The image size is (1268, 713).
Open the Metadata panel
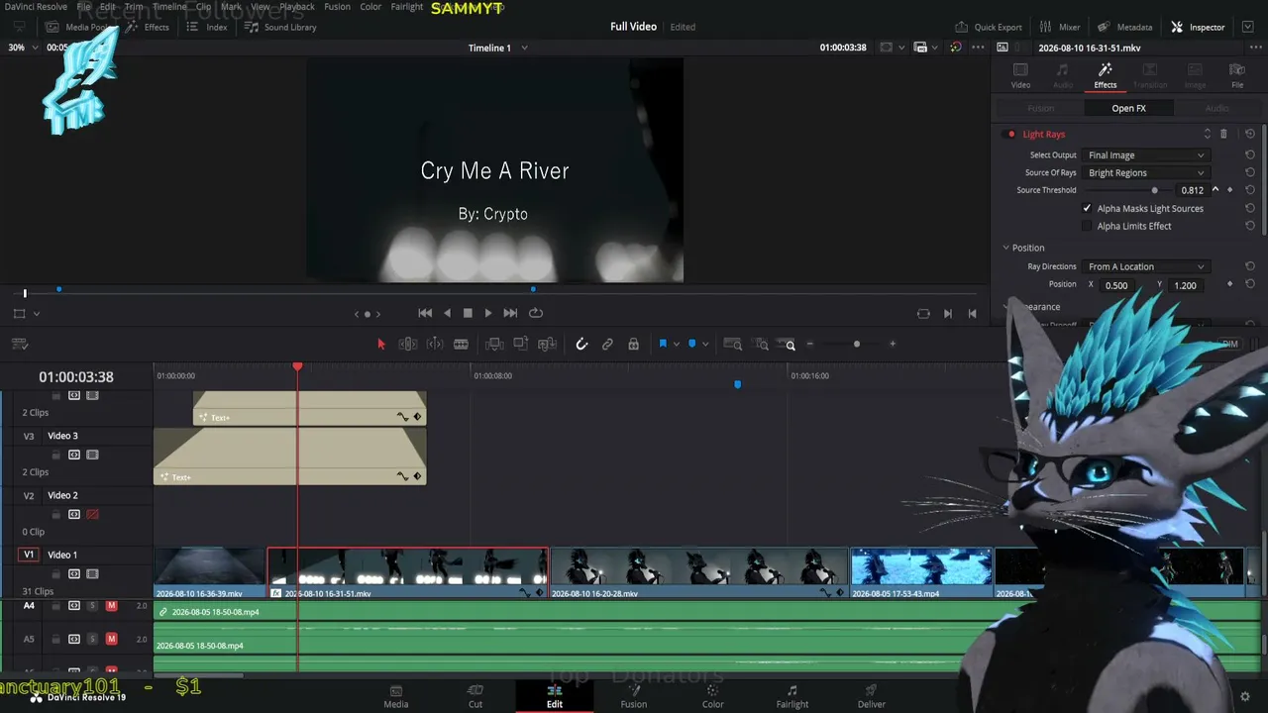click(1125, 27)
